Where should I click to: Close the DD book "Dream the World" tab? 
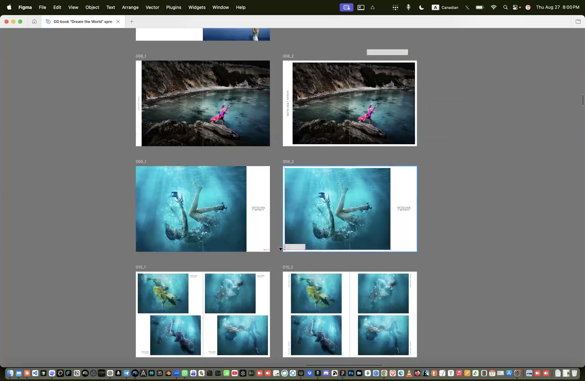tap(118, 22)
